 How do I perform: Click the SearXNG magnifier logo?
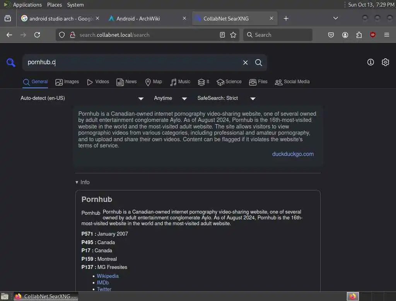coord(11,62)
